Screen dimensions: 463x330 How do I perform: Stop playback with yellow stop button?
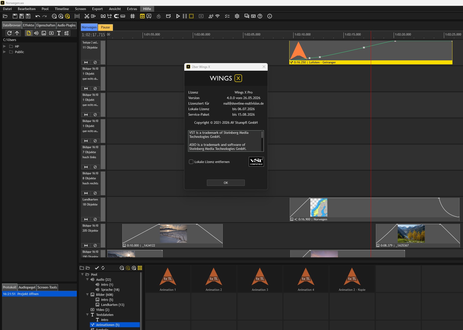[x=191, y=16]
